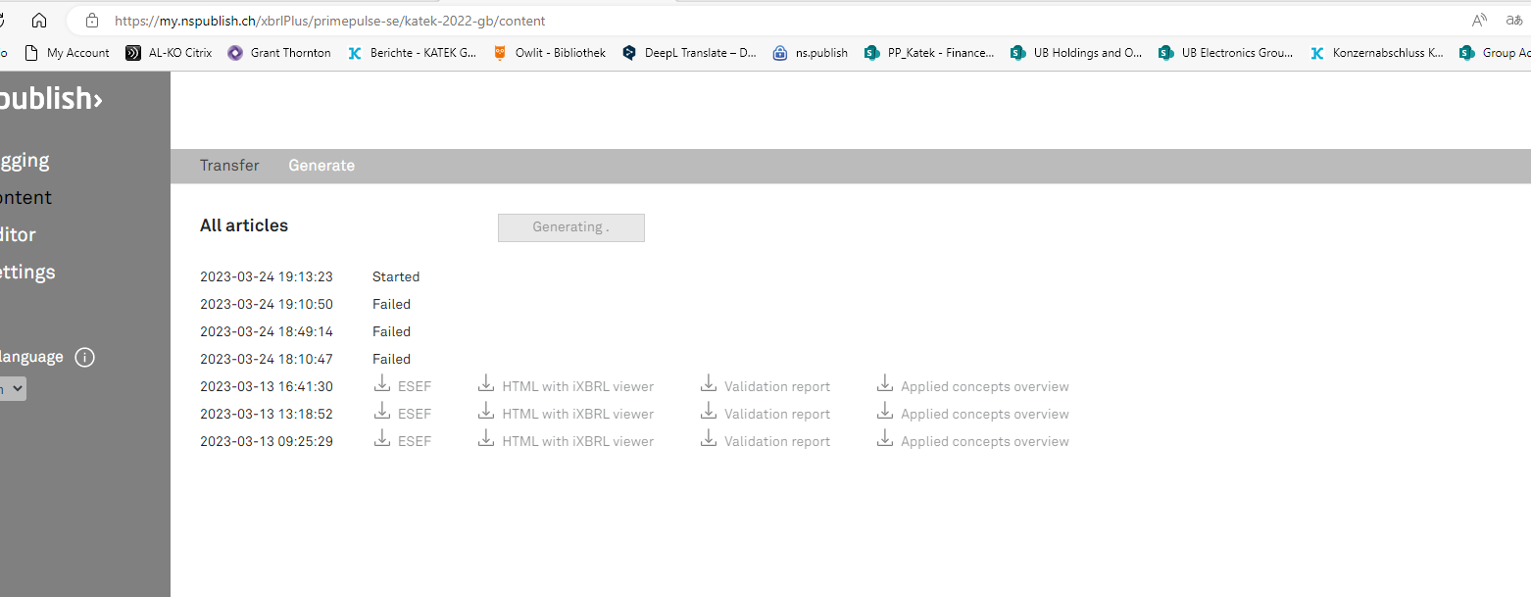
Task: Click Validation report link for 16:41:30 run
Action: click(765, 386)
